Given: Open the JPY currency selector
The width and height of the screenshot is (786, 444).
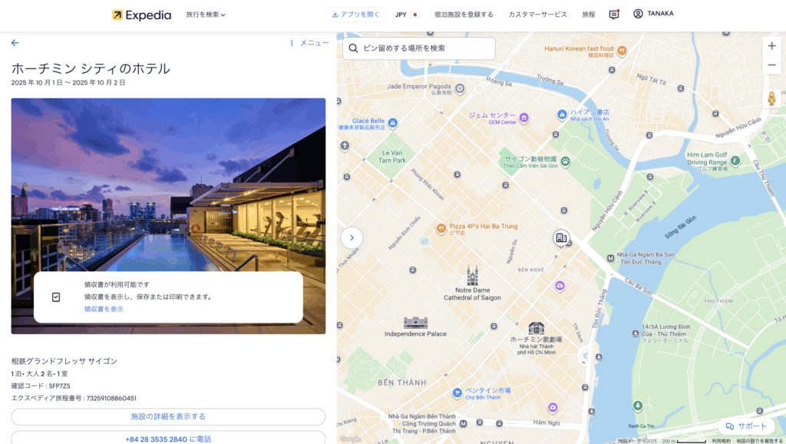Looking at the screenshot, I should [407, 15].
